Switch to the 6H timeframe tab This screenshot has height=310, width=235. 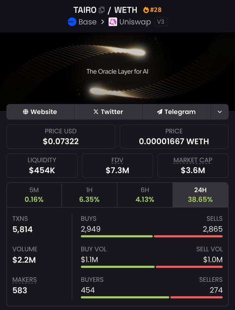pyautogui.click(x=144, y=195)
